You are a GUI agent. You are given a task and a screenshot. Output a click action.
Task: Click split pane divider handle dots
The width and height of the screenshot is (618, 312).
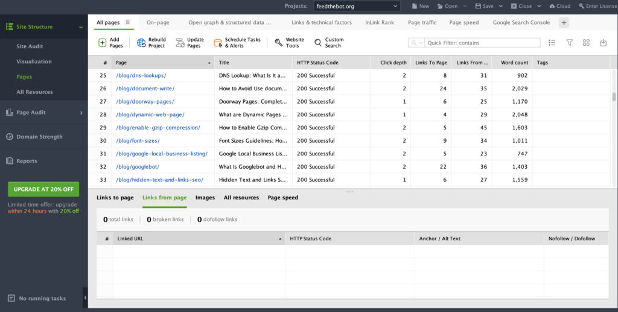(349, 192)
